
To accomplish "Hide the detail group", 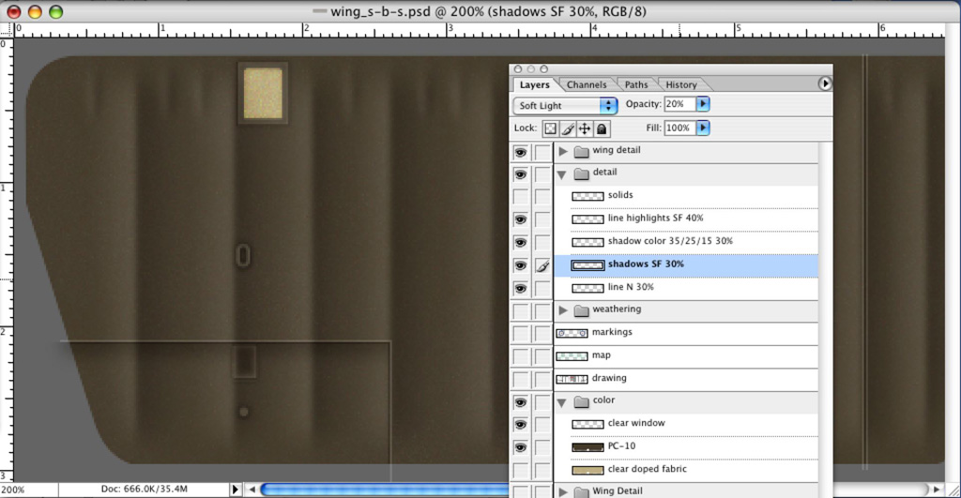I will [520, 174].
